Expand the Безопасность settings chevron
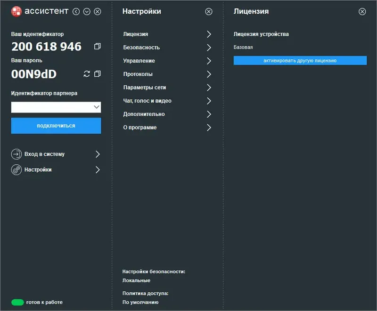Viewport: 377px width, 311px height. click(209, 48)
